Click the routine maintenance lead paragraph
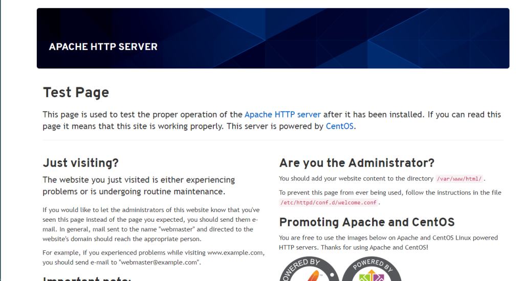This screenshot has height=281, width=524. (x=138, y=186)
